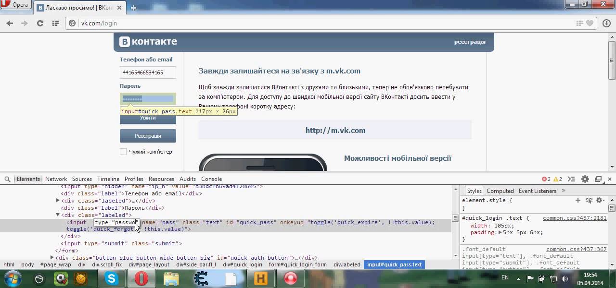Image resolution: width=616 pixels, height=288 pixels.
Task: Select form#quick_login_form breadcrumb
Action: 297,264
